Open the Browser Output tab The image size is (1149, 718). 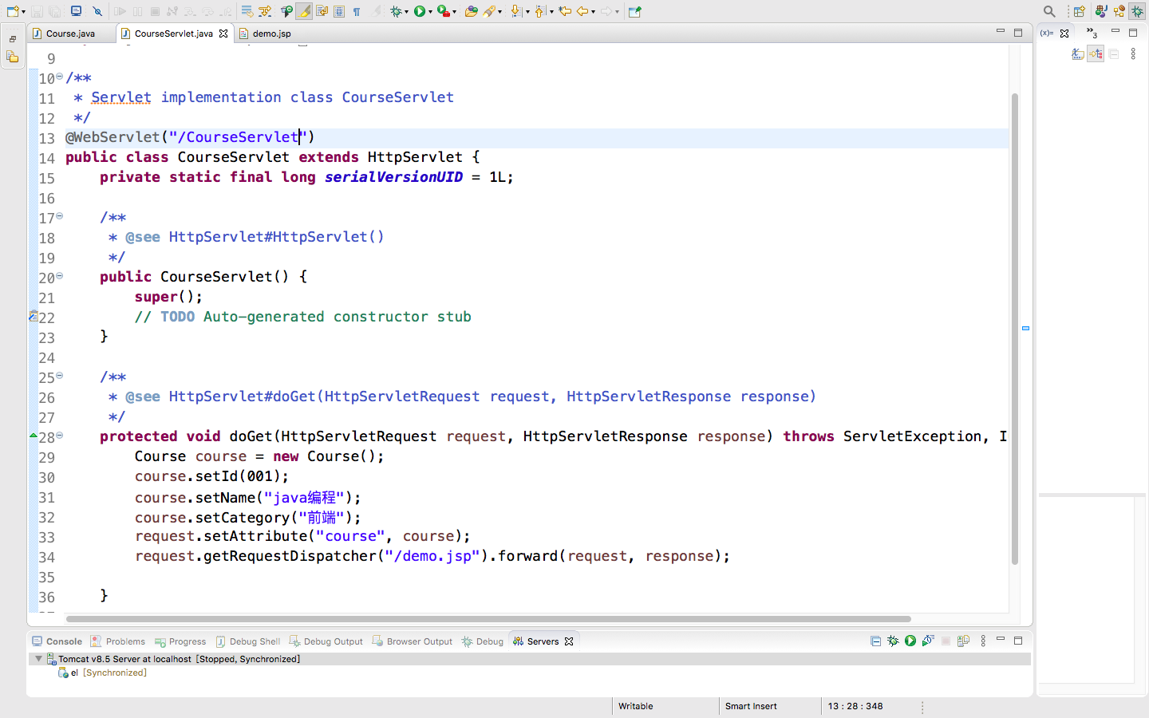point(413,641)
